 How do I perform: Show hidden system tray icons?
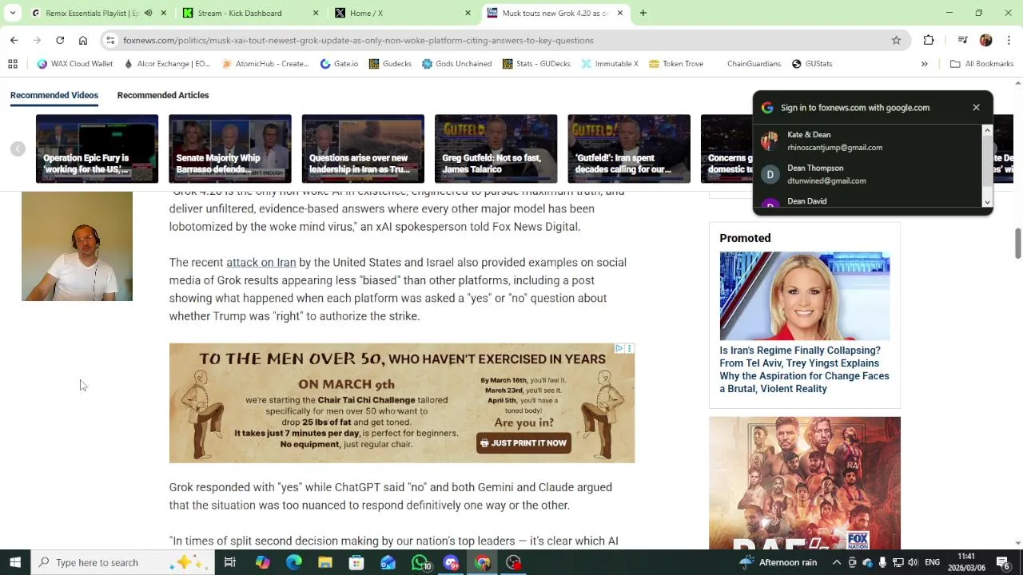(x=837, y=562)
